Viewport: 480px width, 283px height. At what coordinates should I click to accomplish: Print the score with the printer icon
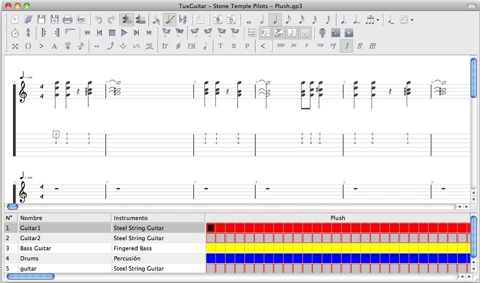(67, 19)
